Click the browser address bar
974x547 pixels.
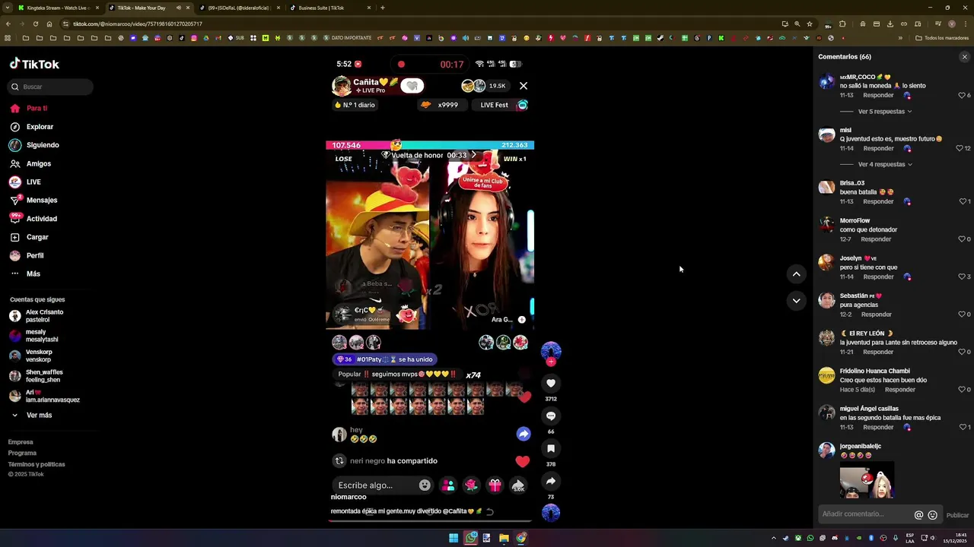[x=419, y=24]
